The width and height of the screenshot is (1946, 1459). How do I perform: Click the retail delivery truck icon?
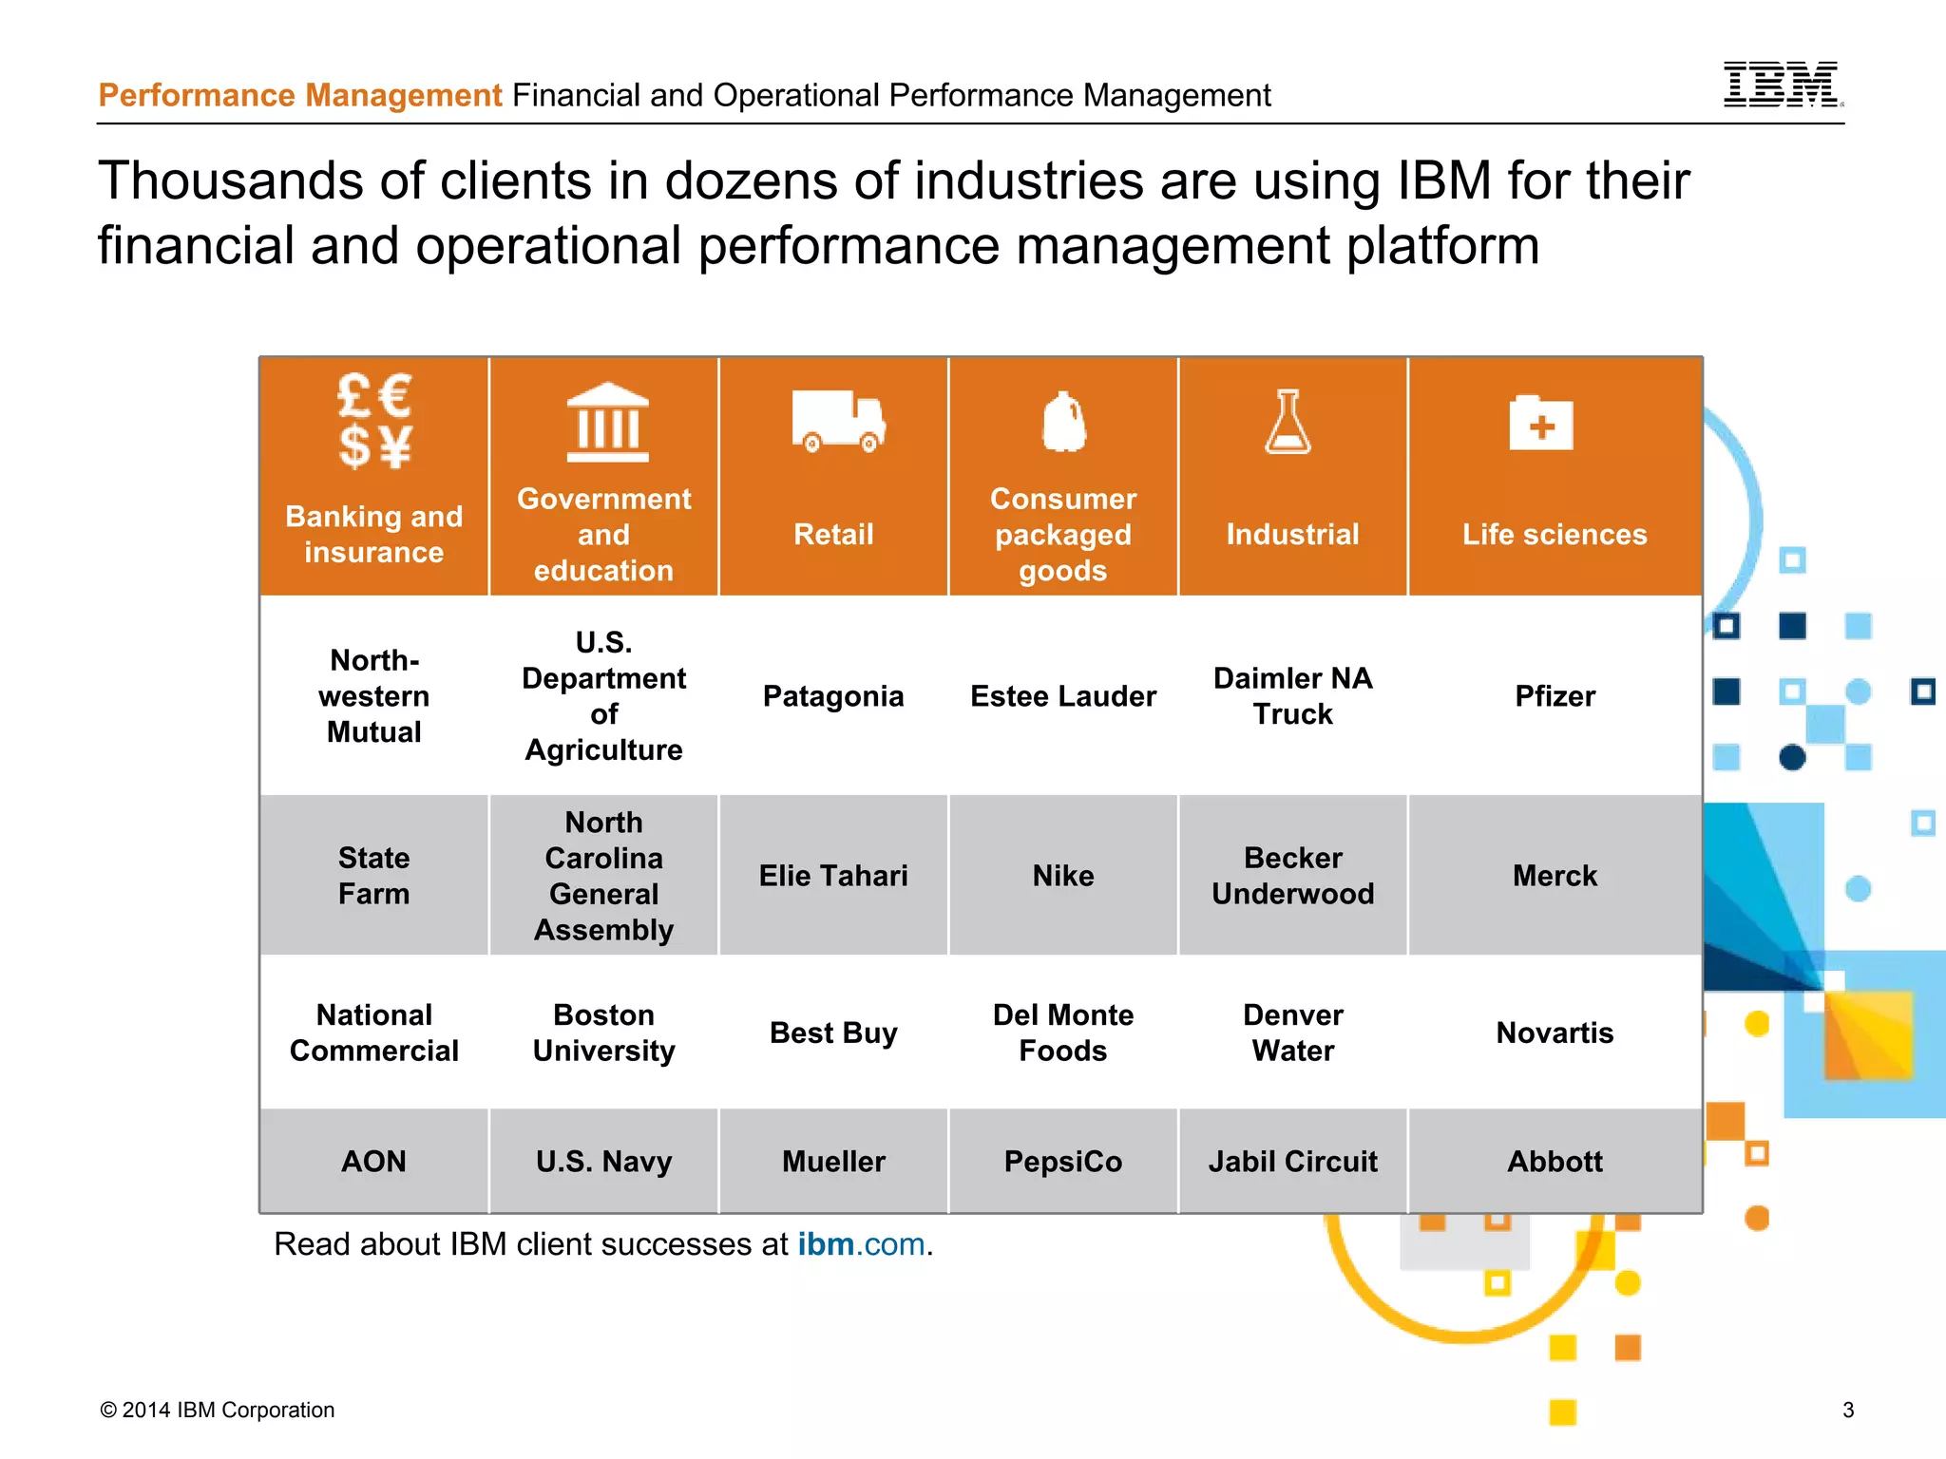click(838, 421)
